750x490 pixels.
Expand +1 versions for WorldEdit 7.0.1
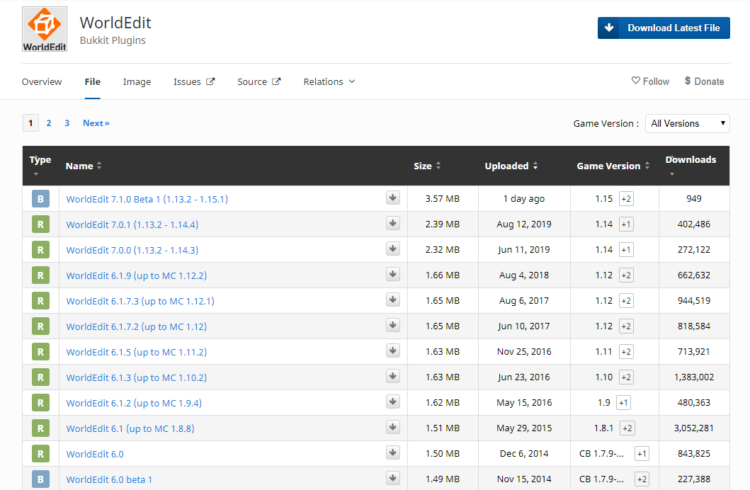(626, 224)
